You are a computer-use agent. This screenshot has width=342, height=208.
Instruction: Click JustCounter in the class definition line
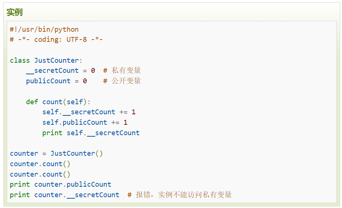pos(57,60)
